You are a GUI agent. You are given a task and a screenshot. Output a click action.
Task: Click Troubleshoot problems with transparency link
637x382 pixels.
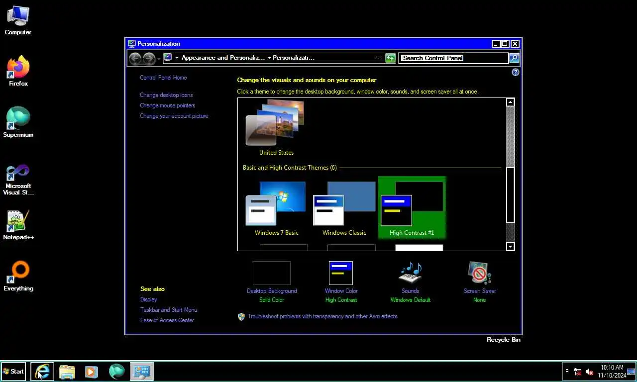tap(322, 316)
